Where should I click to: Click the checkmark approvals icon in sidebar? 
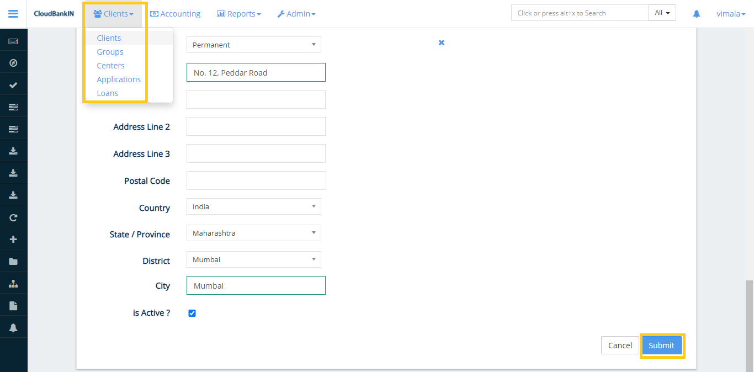tap(13, 84)
